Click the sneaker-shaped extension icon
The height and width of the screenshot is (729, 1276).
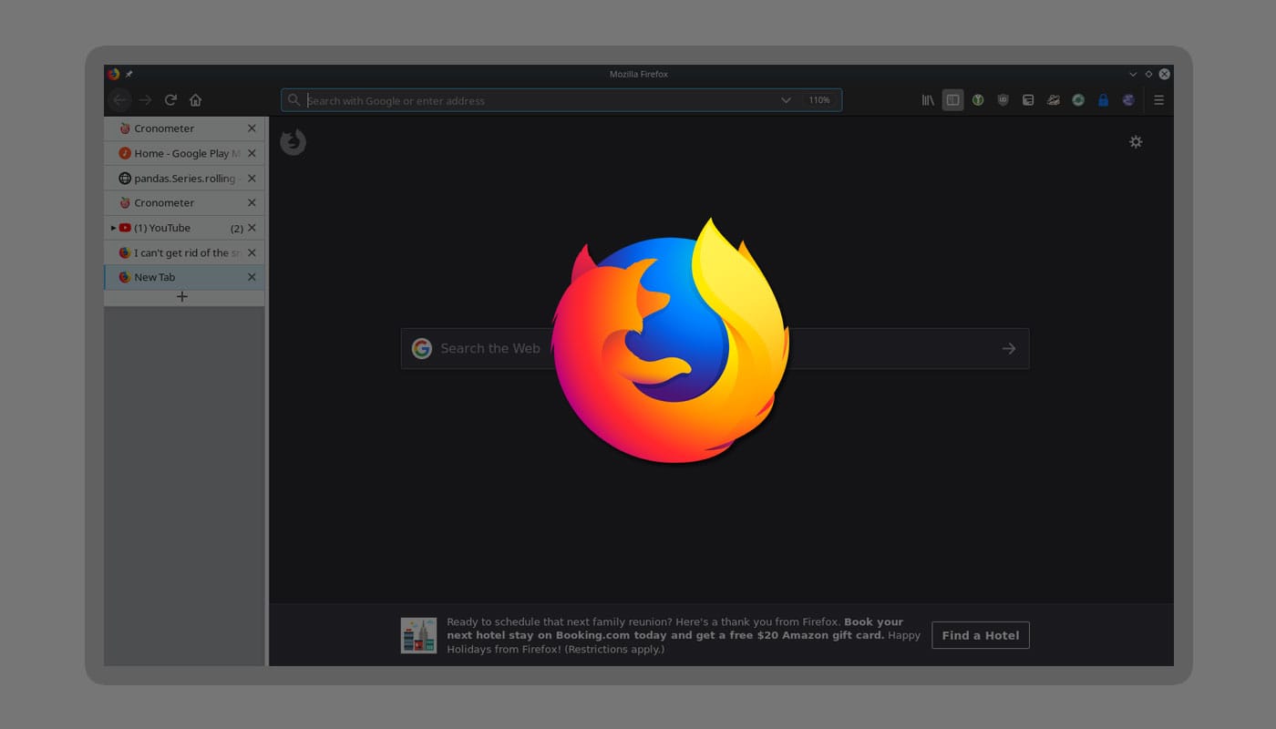pyautogui.click(x=1054, y=100)
